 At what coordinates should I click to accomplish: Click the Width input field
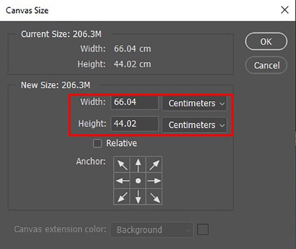pyautogui.click(x=134, y=102)
